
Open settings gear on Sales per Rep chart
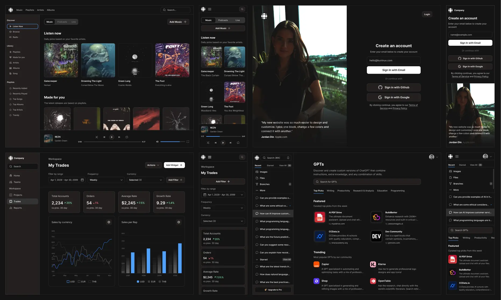179,222
